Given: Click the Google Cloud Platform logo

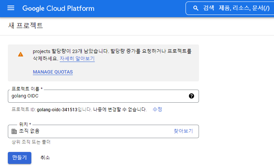Looking at the screenshot, I should (58, 8).
